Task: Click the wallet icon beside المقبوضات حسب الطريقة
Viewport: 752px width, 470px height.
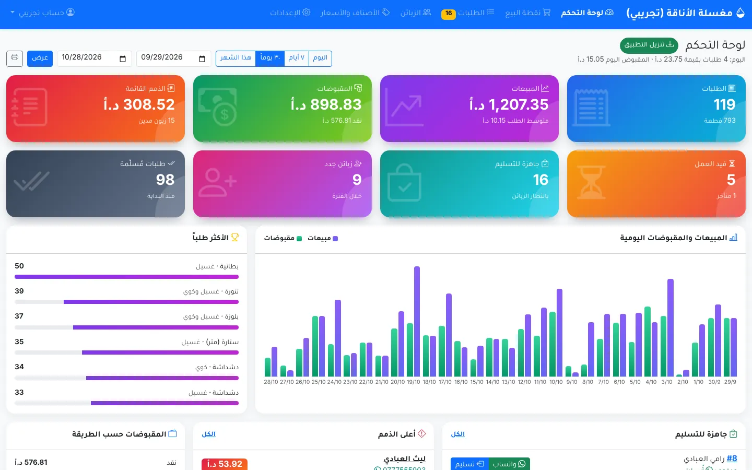Action: point(173,434)
